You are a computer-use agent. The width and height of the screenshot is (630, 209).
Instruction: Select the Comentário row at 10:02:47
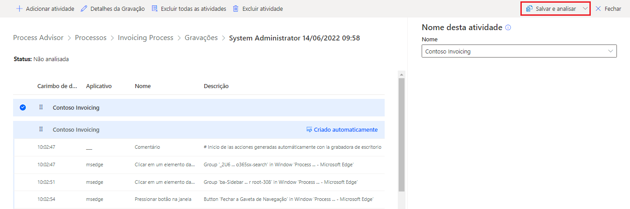199,147
